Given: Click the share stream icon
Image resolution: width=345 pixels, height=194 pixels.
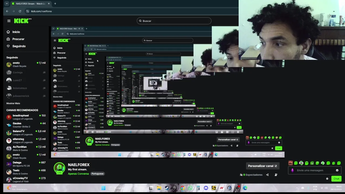Looking at the screenshot, I should point(267,175).
